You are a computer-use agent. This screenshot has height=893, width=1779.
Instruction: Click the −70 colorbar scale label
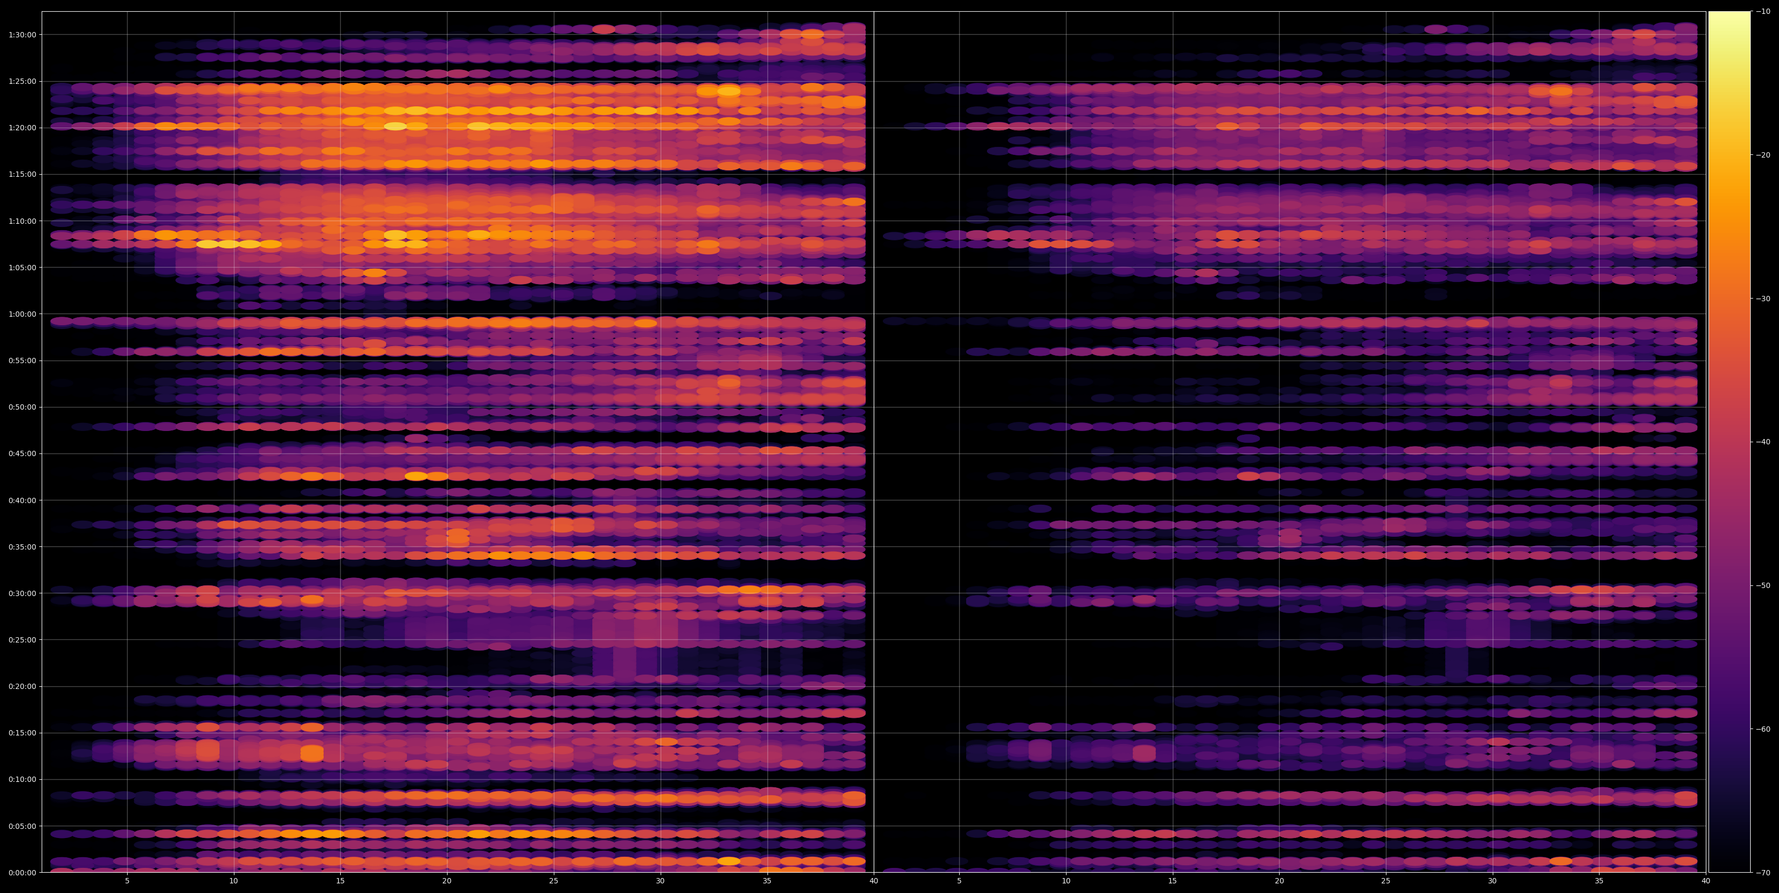[x=1763, y=873]
